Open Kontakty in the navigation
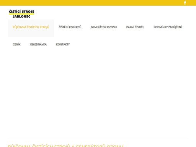 (x=63, y=44)
